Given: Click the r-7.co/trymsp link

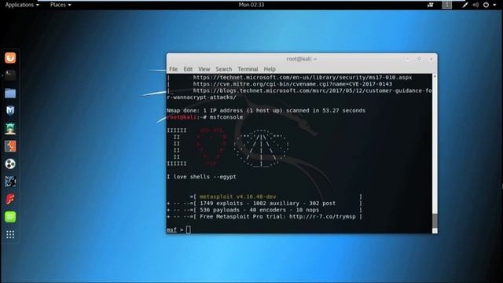Looking at the screenshot, I should pyautogui.click(x=322, y=217).
